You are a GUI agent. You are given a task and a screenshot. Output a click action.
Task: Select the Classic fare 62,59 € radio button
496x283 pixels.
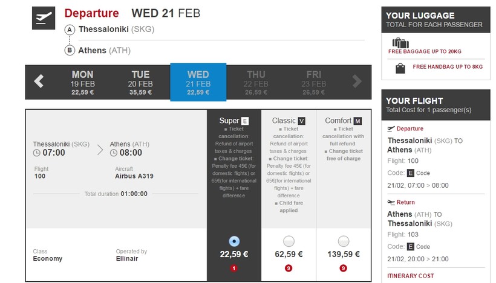click(x=289, y=241)
